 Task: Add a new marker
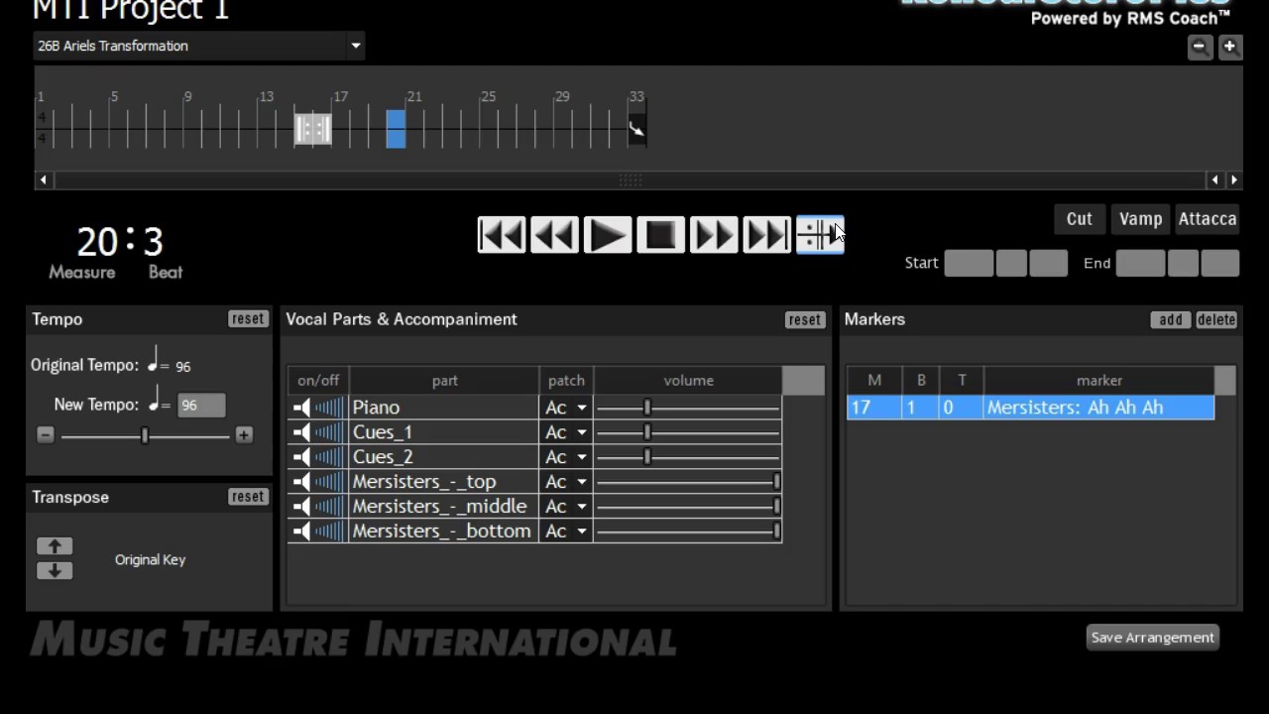pos(1171,320)
